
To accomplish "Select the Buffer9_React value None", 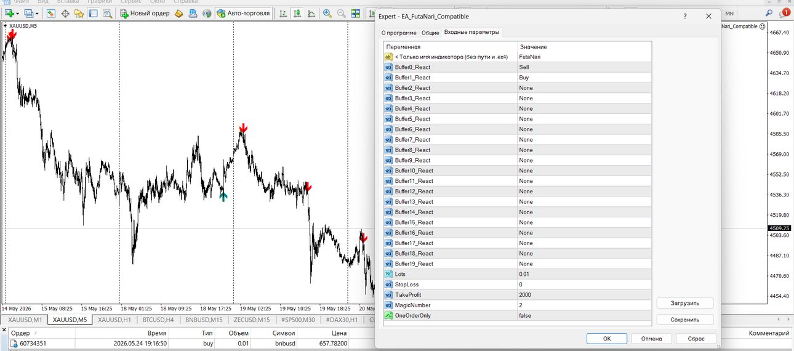I will tap(583, 160).
